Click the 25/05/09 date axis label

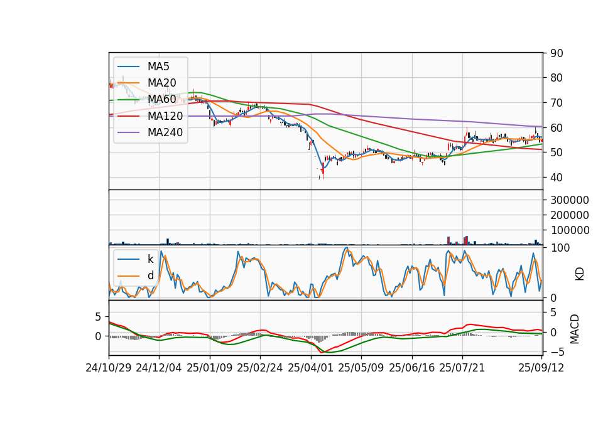click(x=361, y=368)
